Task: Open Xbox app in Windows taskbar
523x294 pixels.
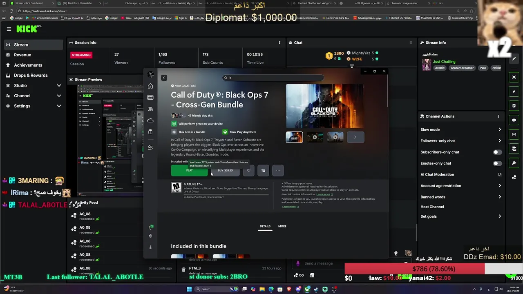Action: point(307,289)
